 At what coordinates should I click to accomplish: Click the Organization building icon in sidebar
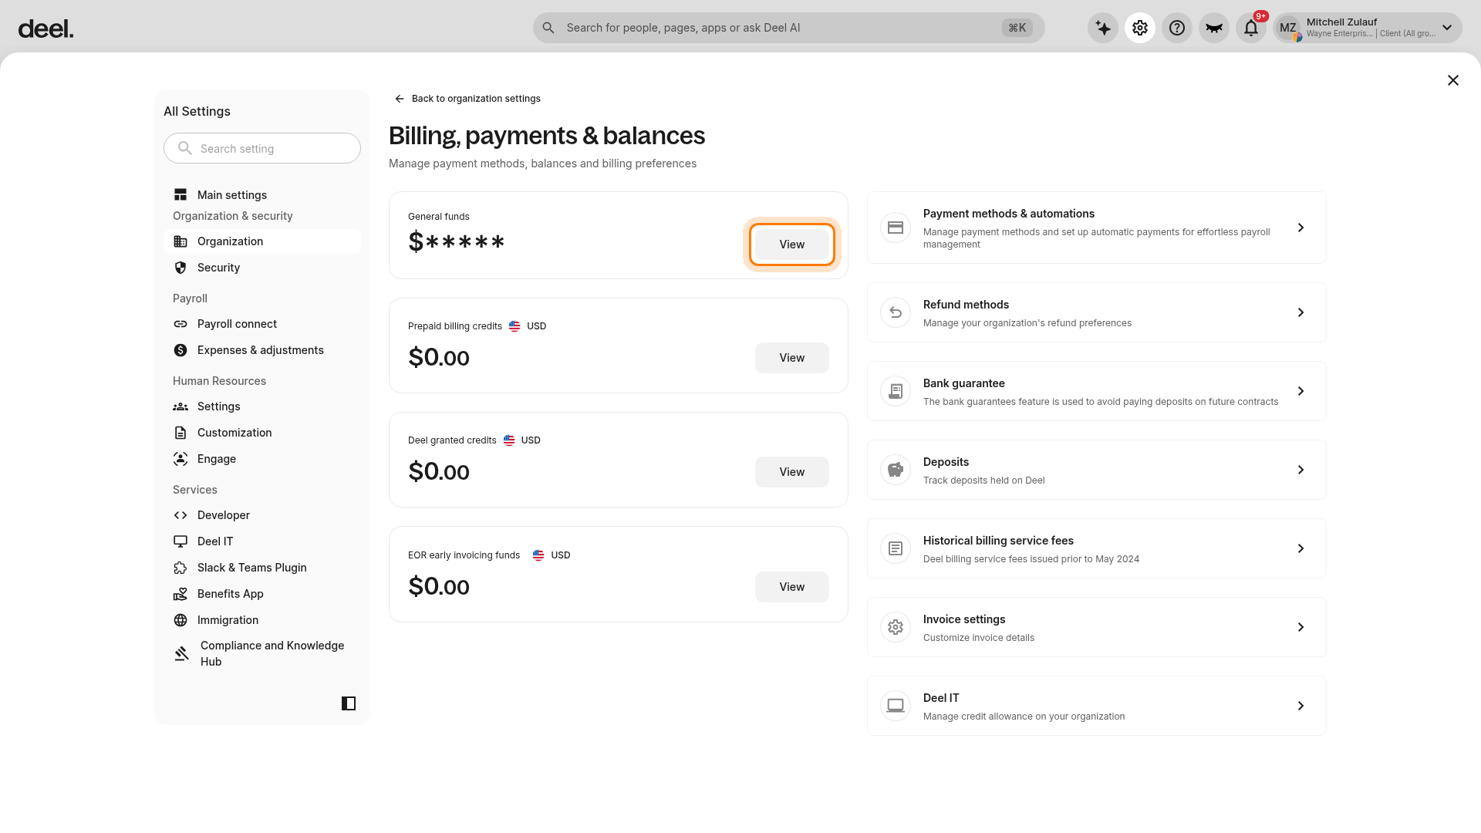pos(180,241)
